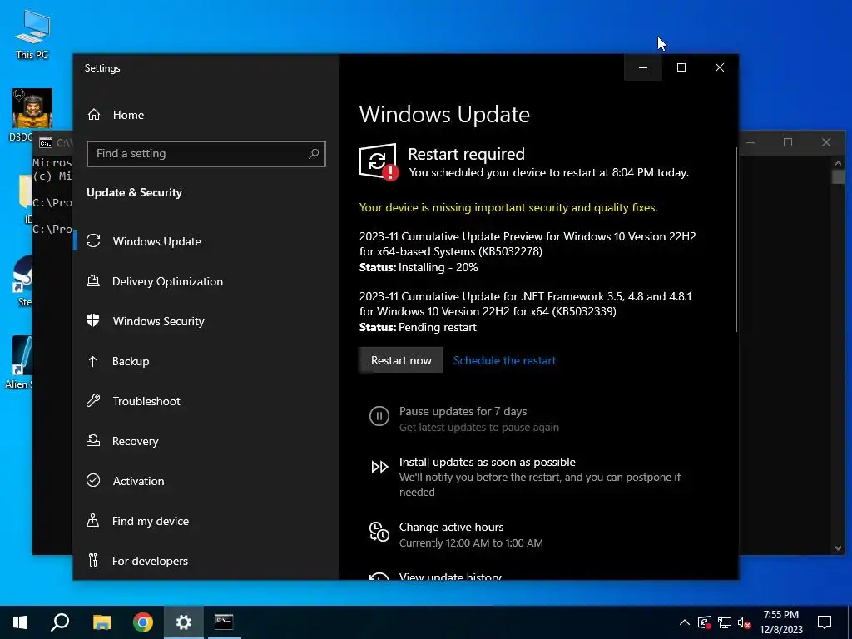Click the KB5032339 .NET Framework update text
The width and height of the screenshot is (852, 639).
click(525, 304)
